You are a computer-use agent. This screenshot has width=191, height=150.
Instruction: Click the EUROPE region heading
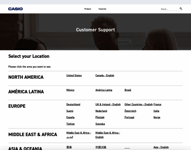17,106
